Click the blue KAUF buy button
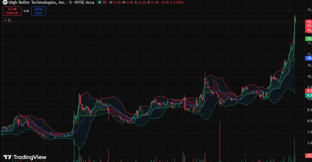The width and height of the screenshot is (312, 162). (x=38, y=11)
